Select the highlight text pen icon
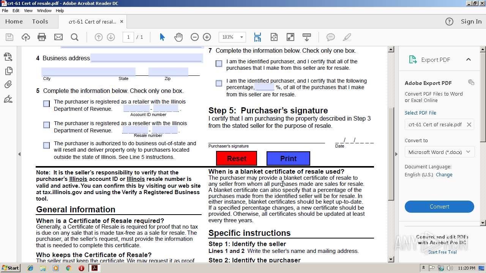 point(347,37)
